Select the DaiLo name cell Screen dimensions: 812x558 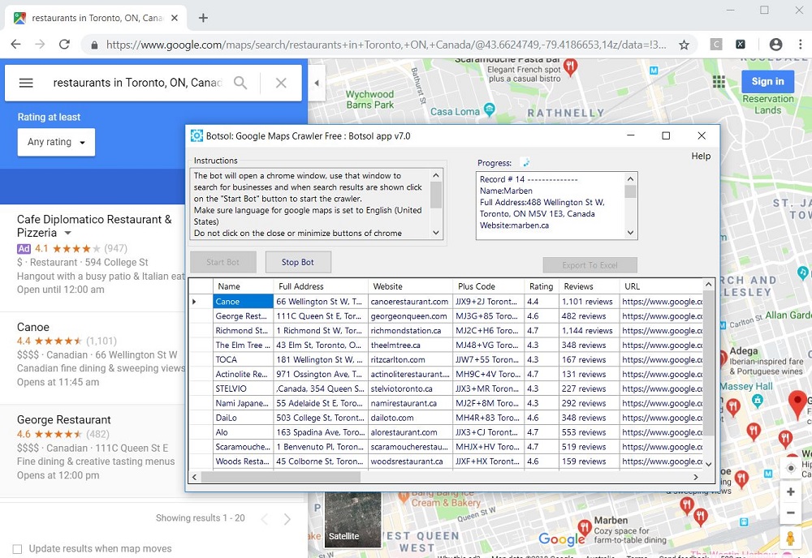(x=243, y=418)
